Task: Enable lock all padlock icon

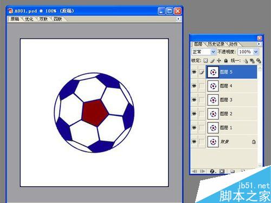Action: pos(226,61)
